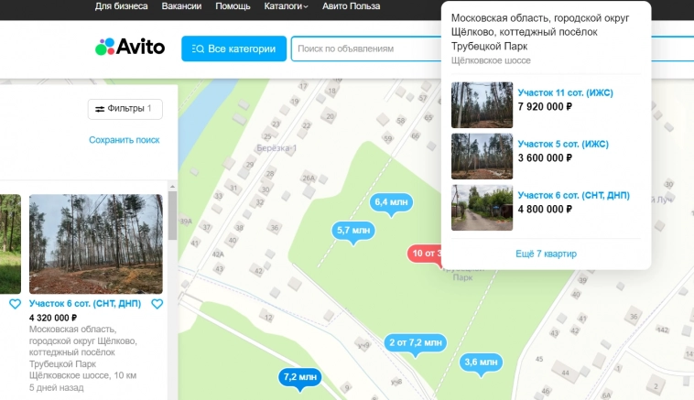
Task: Select the 6,4 млн map marker
Action: (x=391, y=202)
